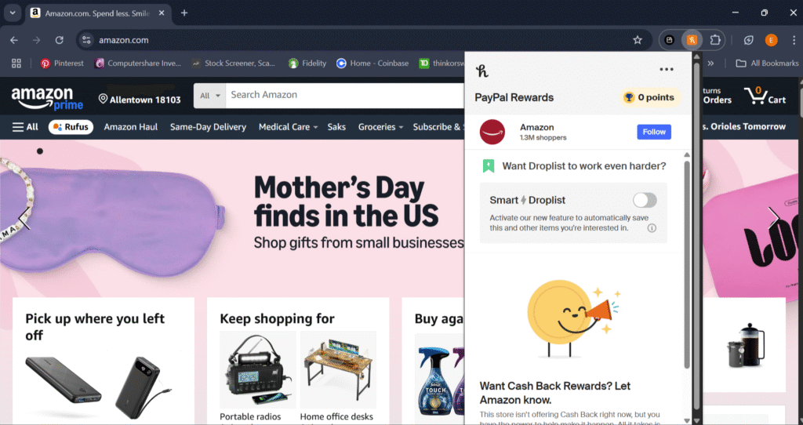Reload the Amazon page
Viewport: 803px width, 425px height.
point(60,40)
